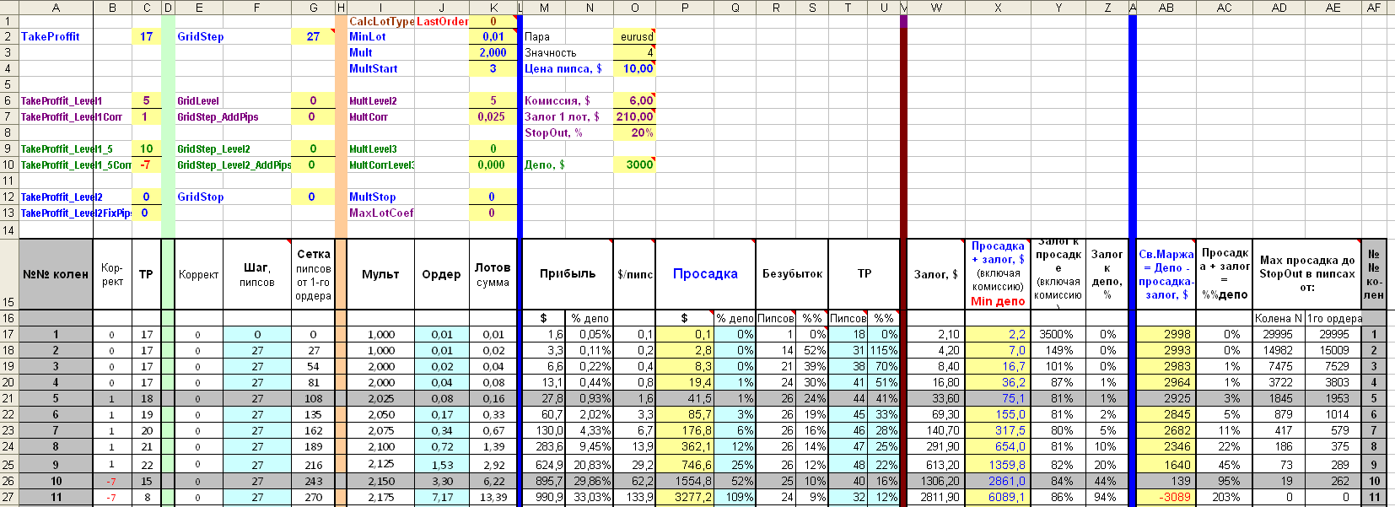Select the MultLevel3 label cell
Screen dimensions: 1395x507
[380, 148]
